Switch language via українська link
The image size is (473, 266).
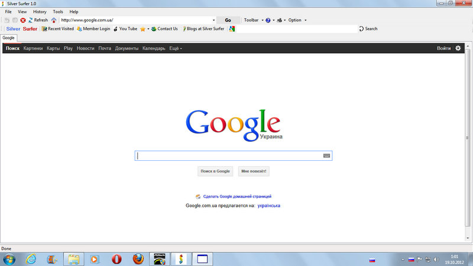click(269, 206)
